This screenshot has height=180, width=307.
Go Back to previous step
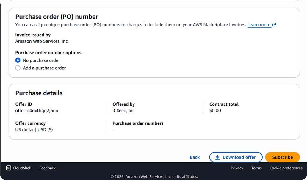click(195, 157)
